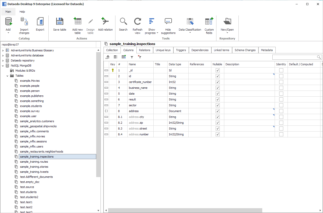Viewport: 323px width, 213px height.
Task: Uncheck Nullable for address.zip column
Action: click(x=217, y=123)
